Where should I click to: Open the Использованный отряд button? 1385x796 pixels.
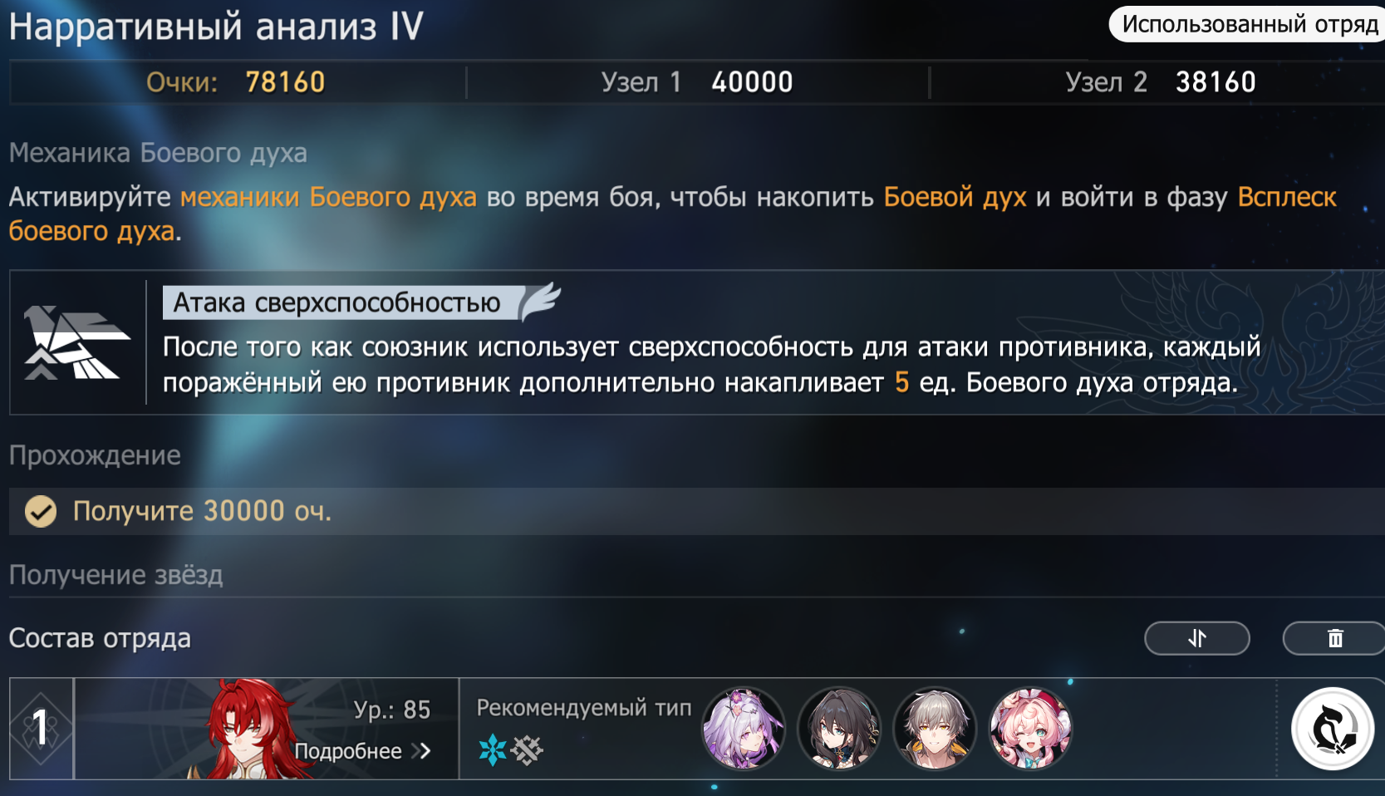click(x=1247, y=24)
